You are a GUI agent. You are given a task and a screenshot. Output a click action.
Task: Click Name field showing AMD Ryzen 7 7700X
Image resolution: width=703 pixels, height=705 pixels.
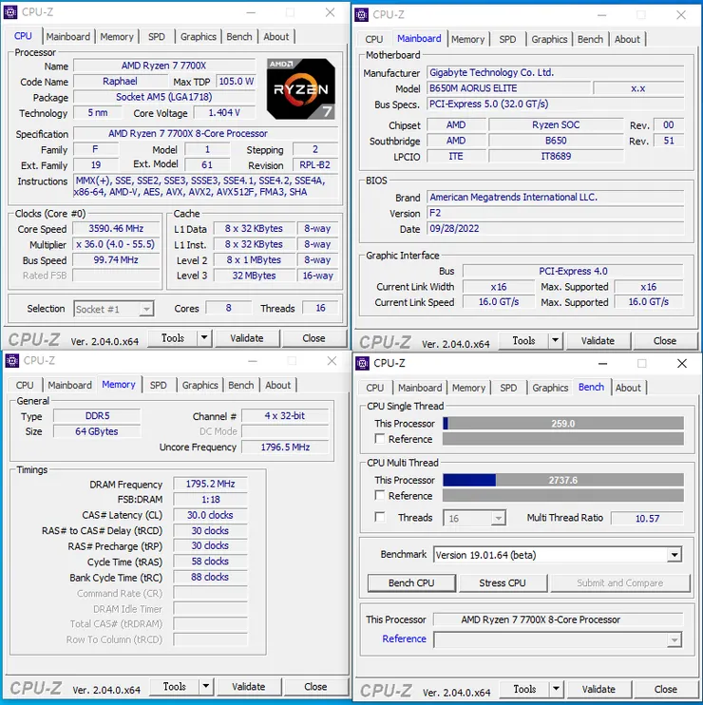(x=164, y=66)
